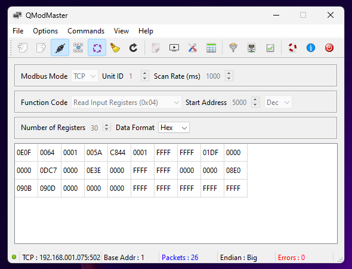This screenshot has width=352, height=269.
Task: Open the Function Code dropdown
Action: [x=126, y=103]
